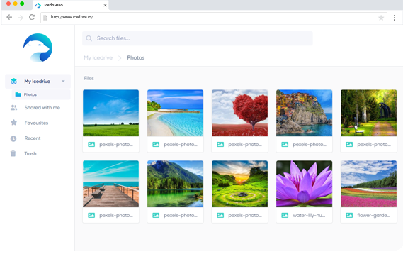Viewport: 403px width, 259px height.
Task: Click image icon beside water-lily file name
Action: point(285,215)
